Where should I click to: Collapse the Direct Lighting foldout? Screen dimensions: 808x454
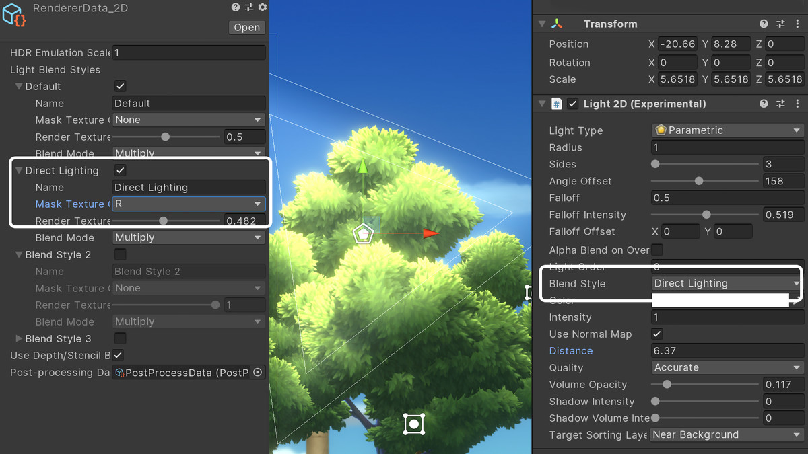19,170
